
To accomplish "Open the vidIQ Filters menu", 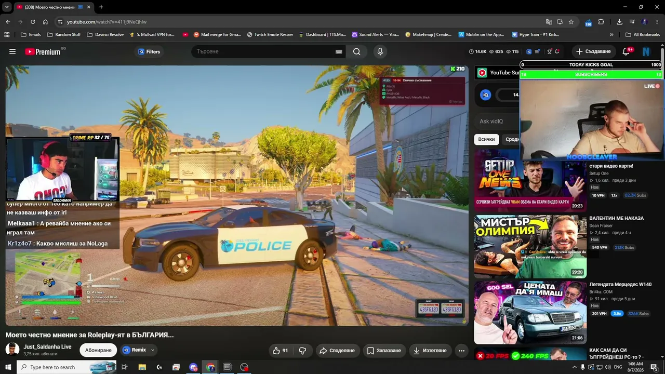I will (x=149, y=51).
